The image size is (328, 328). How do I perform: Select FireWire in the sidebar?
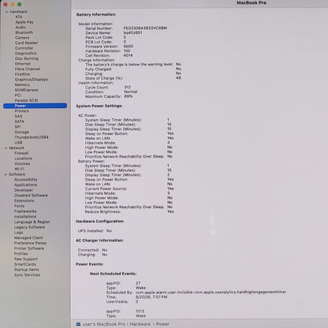tap(22, 74)
